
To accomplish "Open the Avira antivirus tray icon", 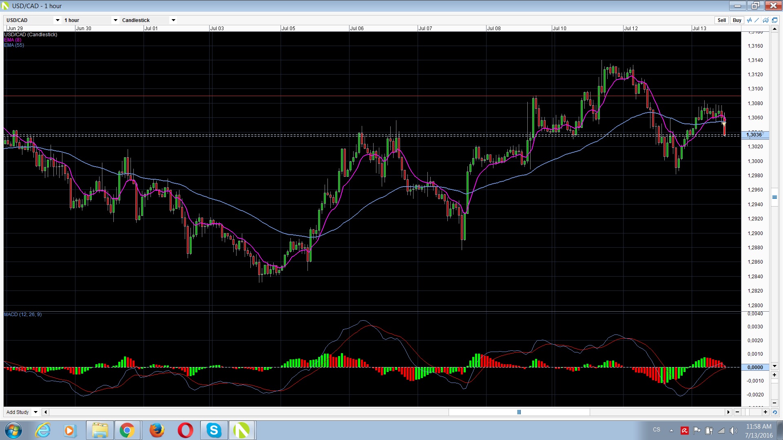I will (685, 430).
